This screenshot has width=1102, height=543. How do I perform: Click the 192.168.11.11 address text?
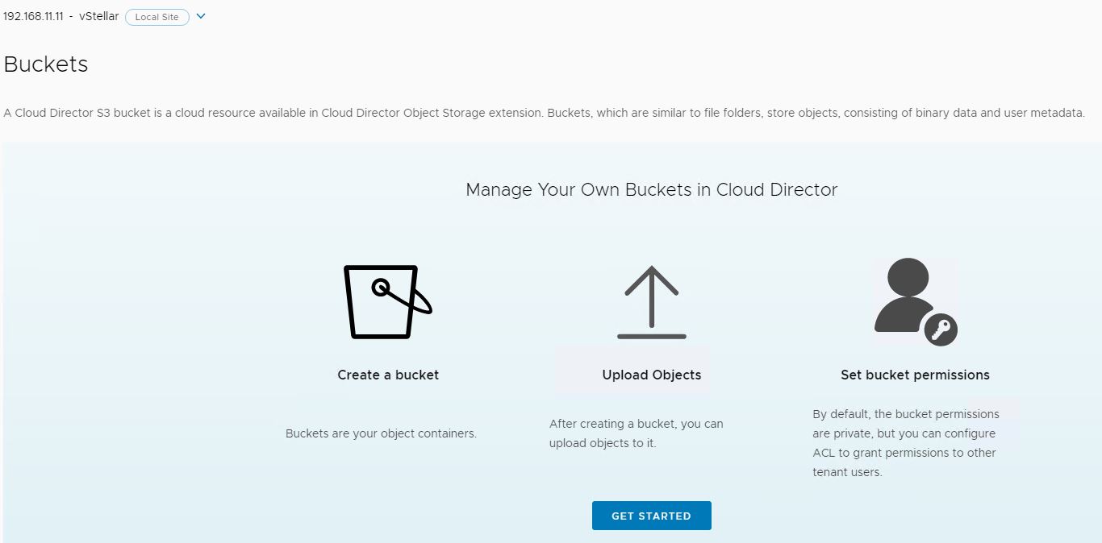[x=33, y=17]
